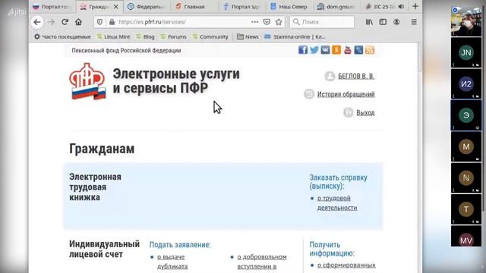Click the user profile icon by БЕГЛОВ

330,76
